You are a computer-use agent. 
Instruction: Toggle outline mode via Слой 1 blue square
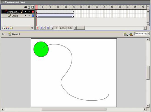[33, 16]
